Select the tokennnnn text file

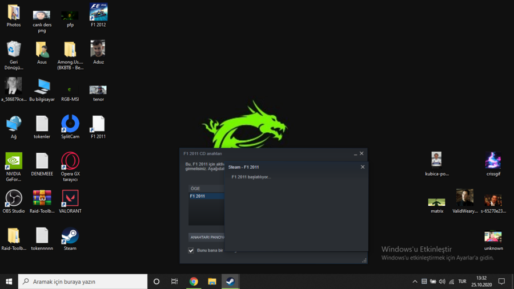[x=42, y=239]
